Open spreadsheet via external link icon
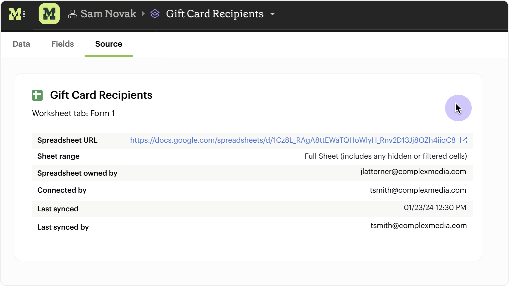 464,140
